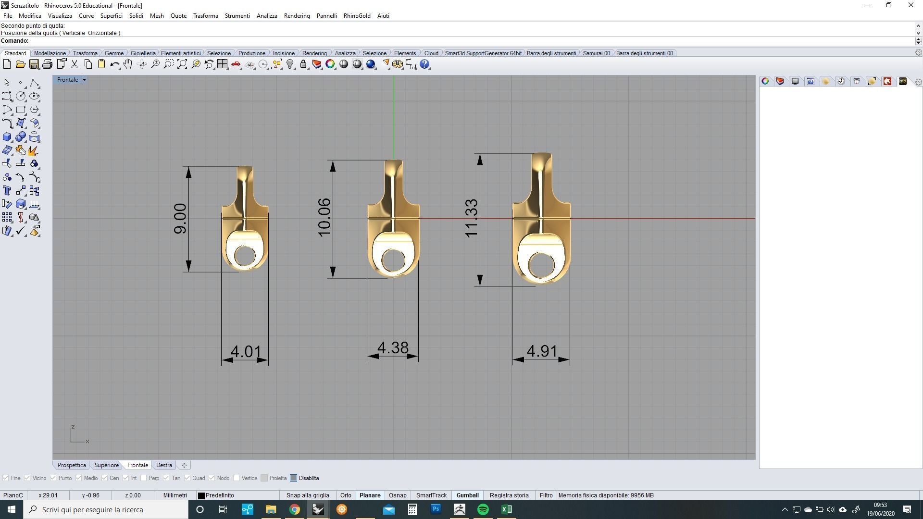Click the Pan view hand icon
923x519 pixels.
point(128,64)
